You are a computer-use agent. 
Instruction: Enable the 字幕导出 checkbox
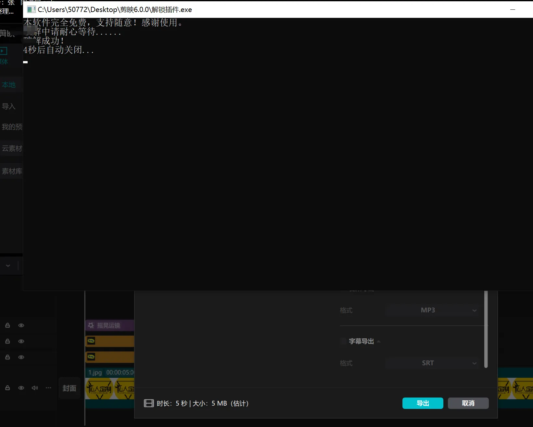(343, 341)
